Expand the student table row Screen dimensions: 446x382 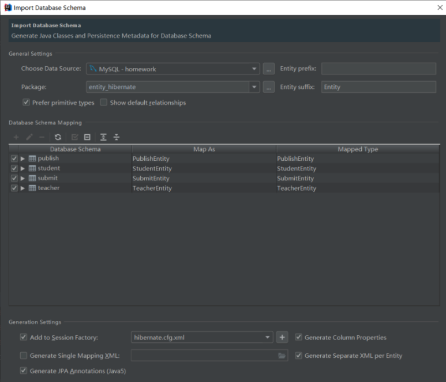[23, 168]
